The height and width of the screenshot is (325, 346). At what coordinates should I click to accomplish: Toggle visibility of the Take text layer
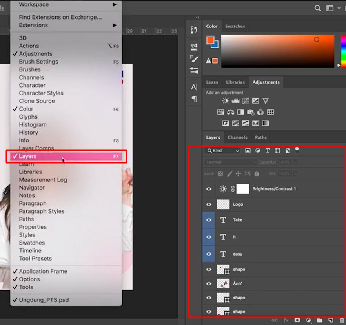click(x=209, y=220)
